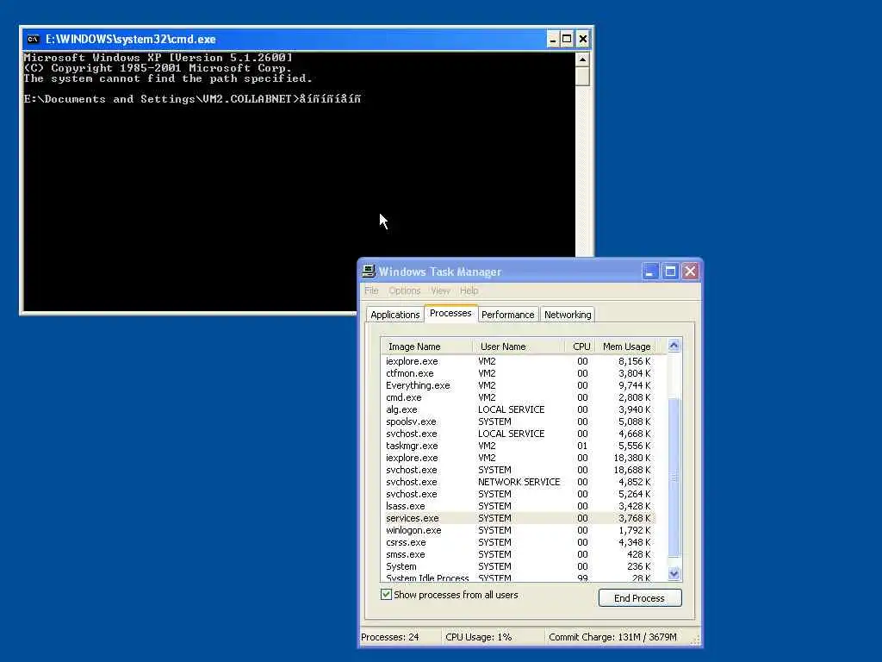Screen dimensions: 882x662
Task: Maximize the Task Manager window
Action: point(670,272)
